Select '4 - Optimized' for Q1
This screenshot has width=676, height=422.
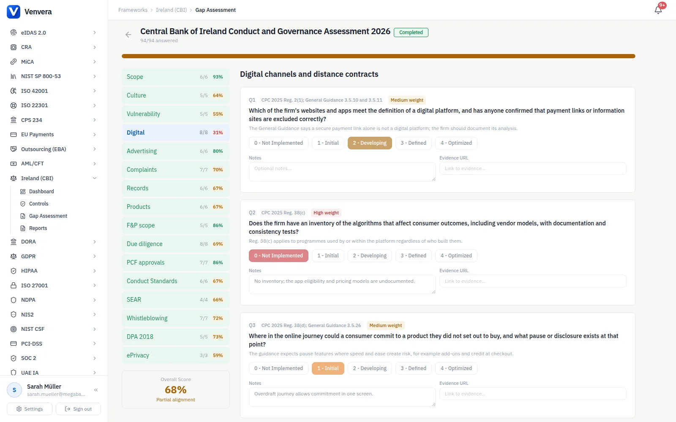pos(456,143)
